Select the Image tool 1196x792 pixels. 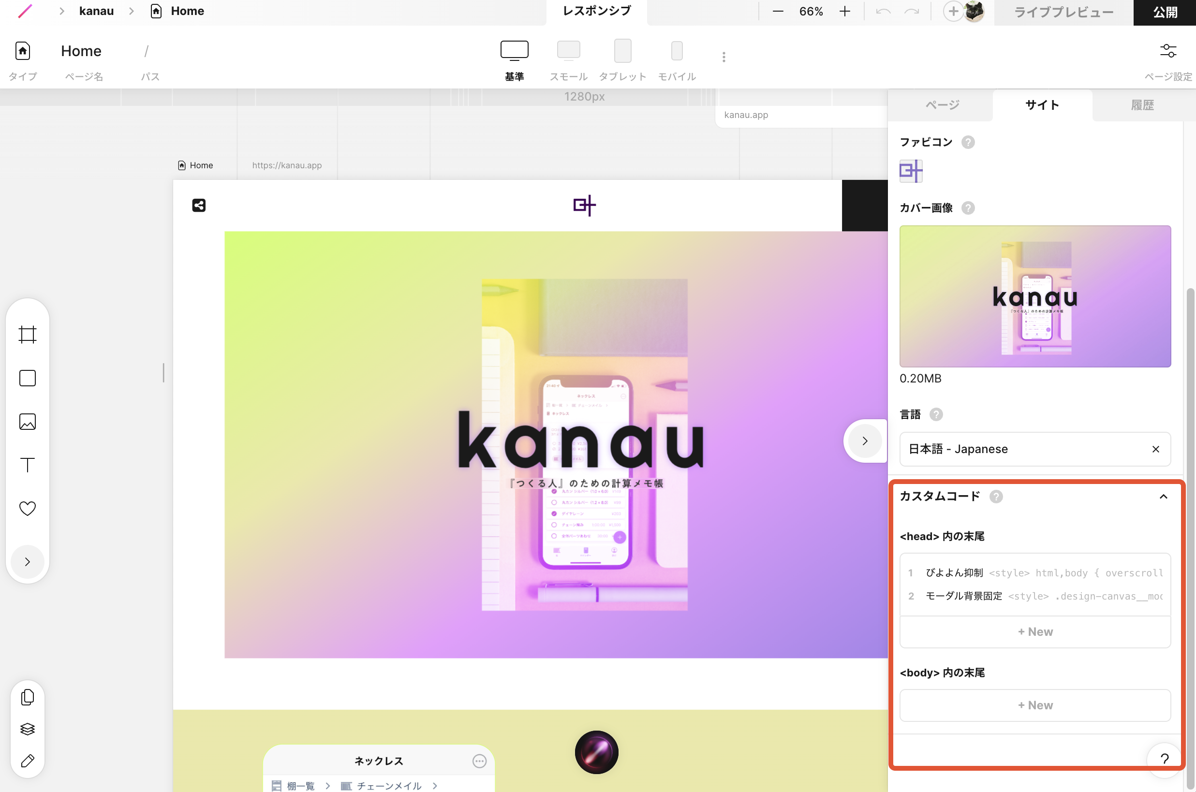[28, 422]
